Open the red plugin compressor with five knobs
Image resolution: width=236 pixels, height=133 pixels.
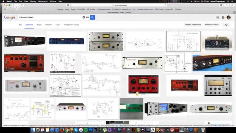pos(24,63)
